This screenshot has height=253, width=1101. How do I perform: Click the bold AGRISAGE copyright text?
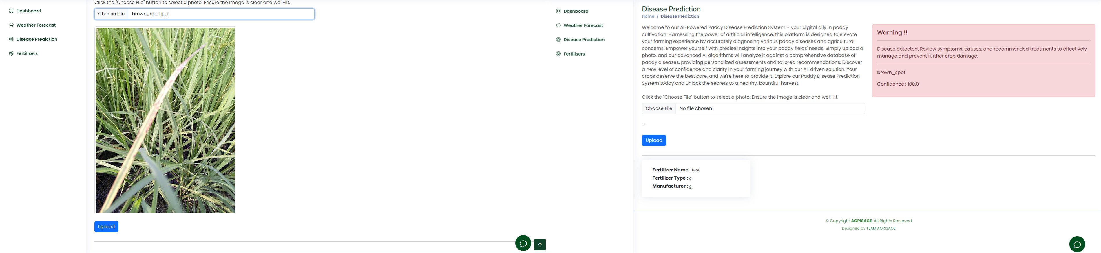[x=861, y=221]
